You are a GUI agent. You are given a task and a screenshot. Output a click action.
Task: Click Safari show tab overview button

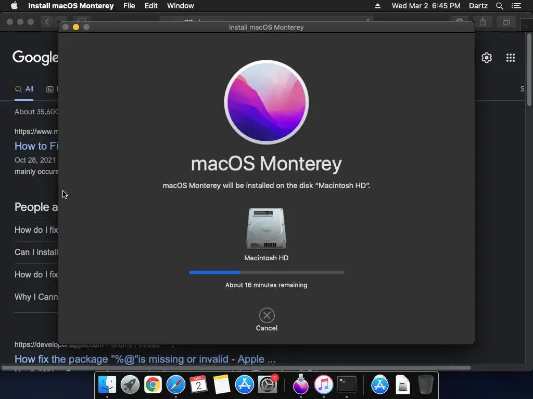tap(506, 22)
